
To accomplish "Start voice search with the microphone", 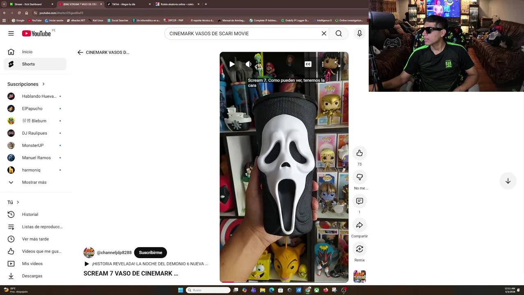I will tap(359, 34).
